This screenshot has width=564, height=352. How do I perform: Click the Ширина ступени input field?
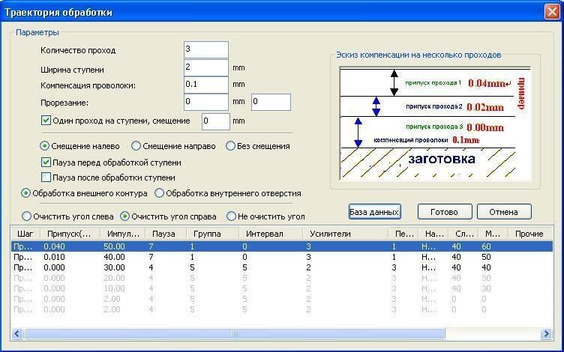205,67
